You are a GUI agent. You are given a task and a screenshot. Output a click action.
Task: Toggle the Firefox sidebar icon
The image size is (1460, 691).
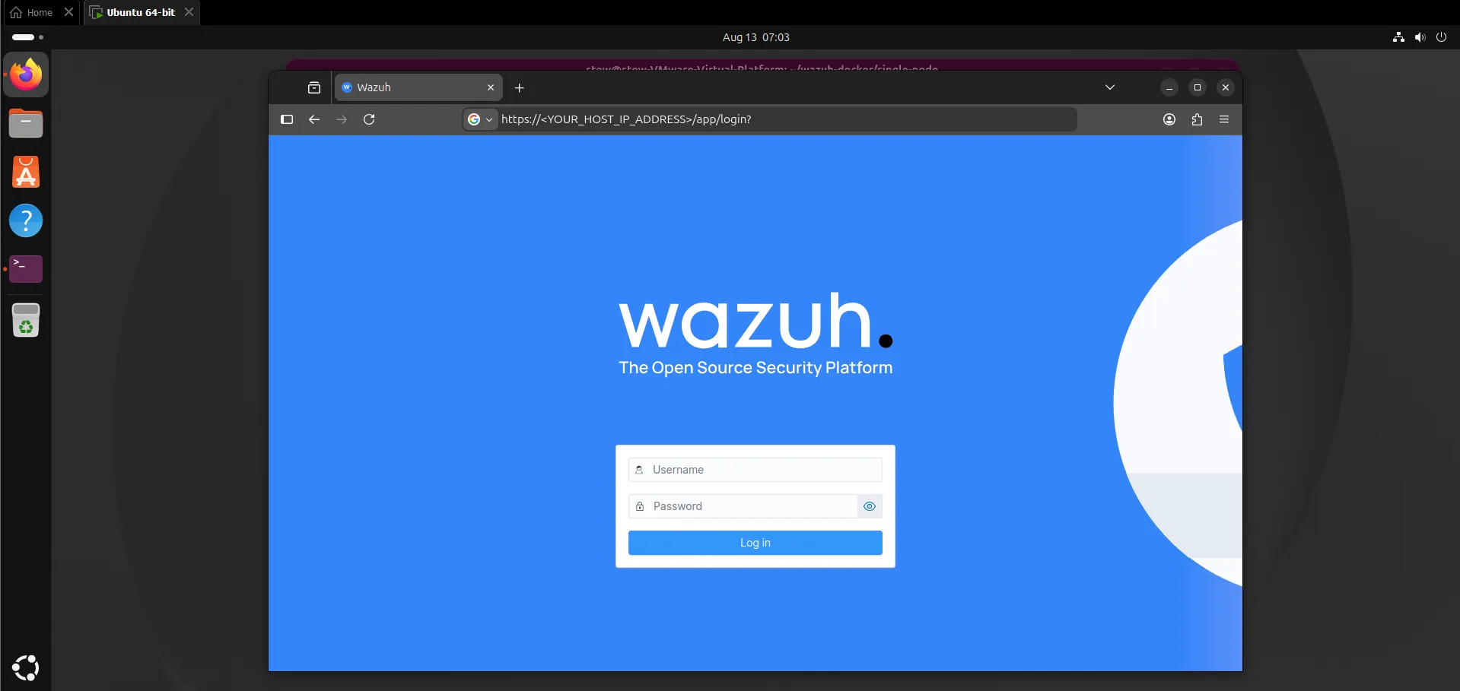point(287,119)
